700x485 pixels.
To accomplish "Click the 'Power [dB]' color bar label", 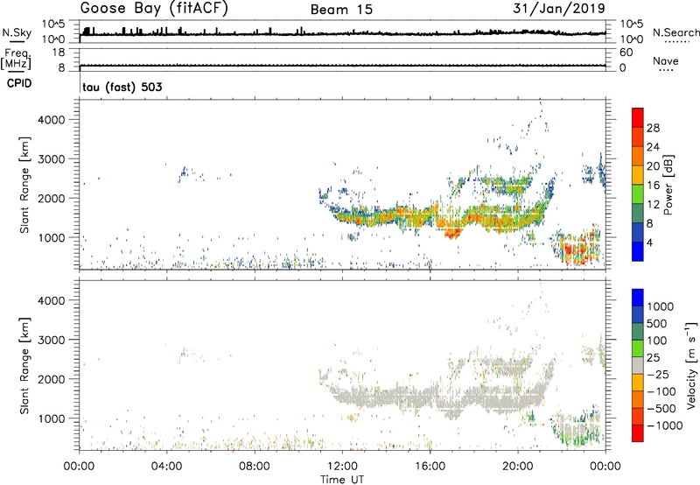I will (668, 185).
